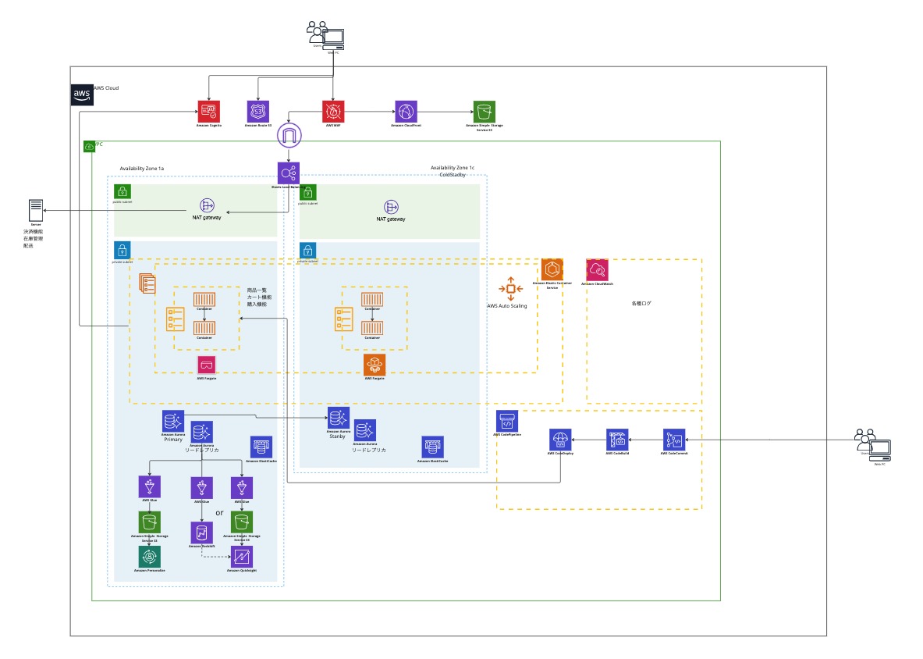This screenshot has height=659, width=923.
Task: Click the external Server icon
Action: click(x=36, y=211)
